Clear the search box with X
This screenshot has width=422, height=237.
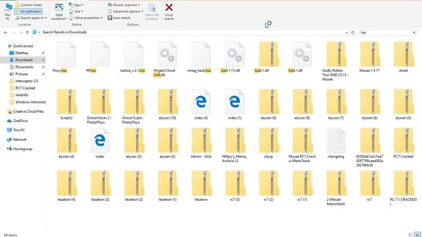tap(414, 32)
